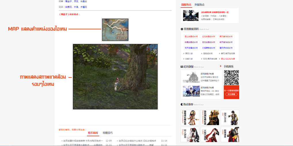Switch to the 外服热点 tab
Viewport: 293px width, 146px height.
click(x=200, y=5)
